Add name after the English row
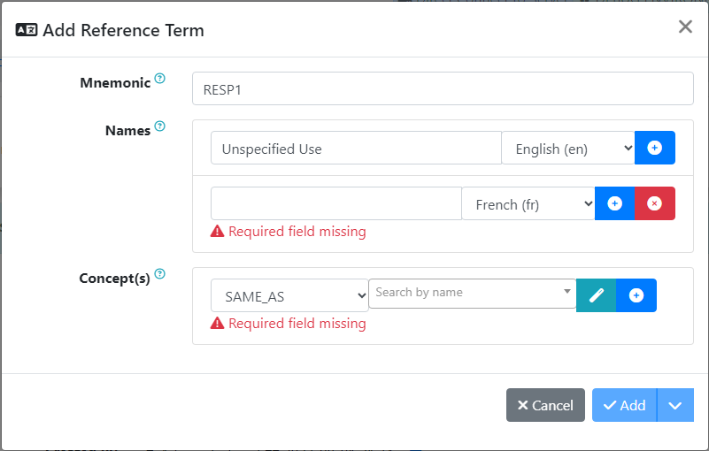The height and width of the screenshot is (451, 709). tap(655, 148)
